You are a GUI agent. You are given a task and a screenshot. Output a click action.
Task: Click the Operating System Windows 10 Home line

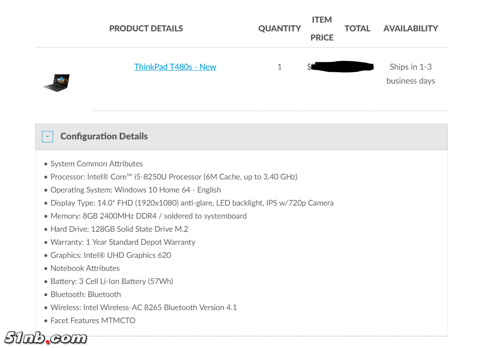click(x=135, y=190)
